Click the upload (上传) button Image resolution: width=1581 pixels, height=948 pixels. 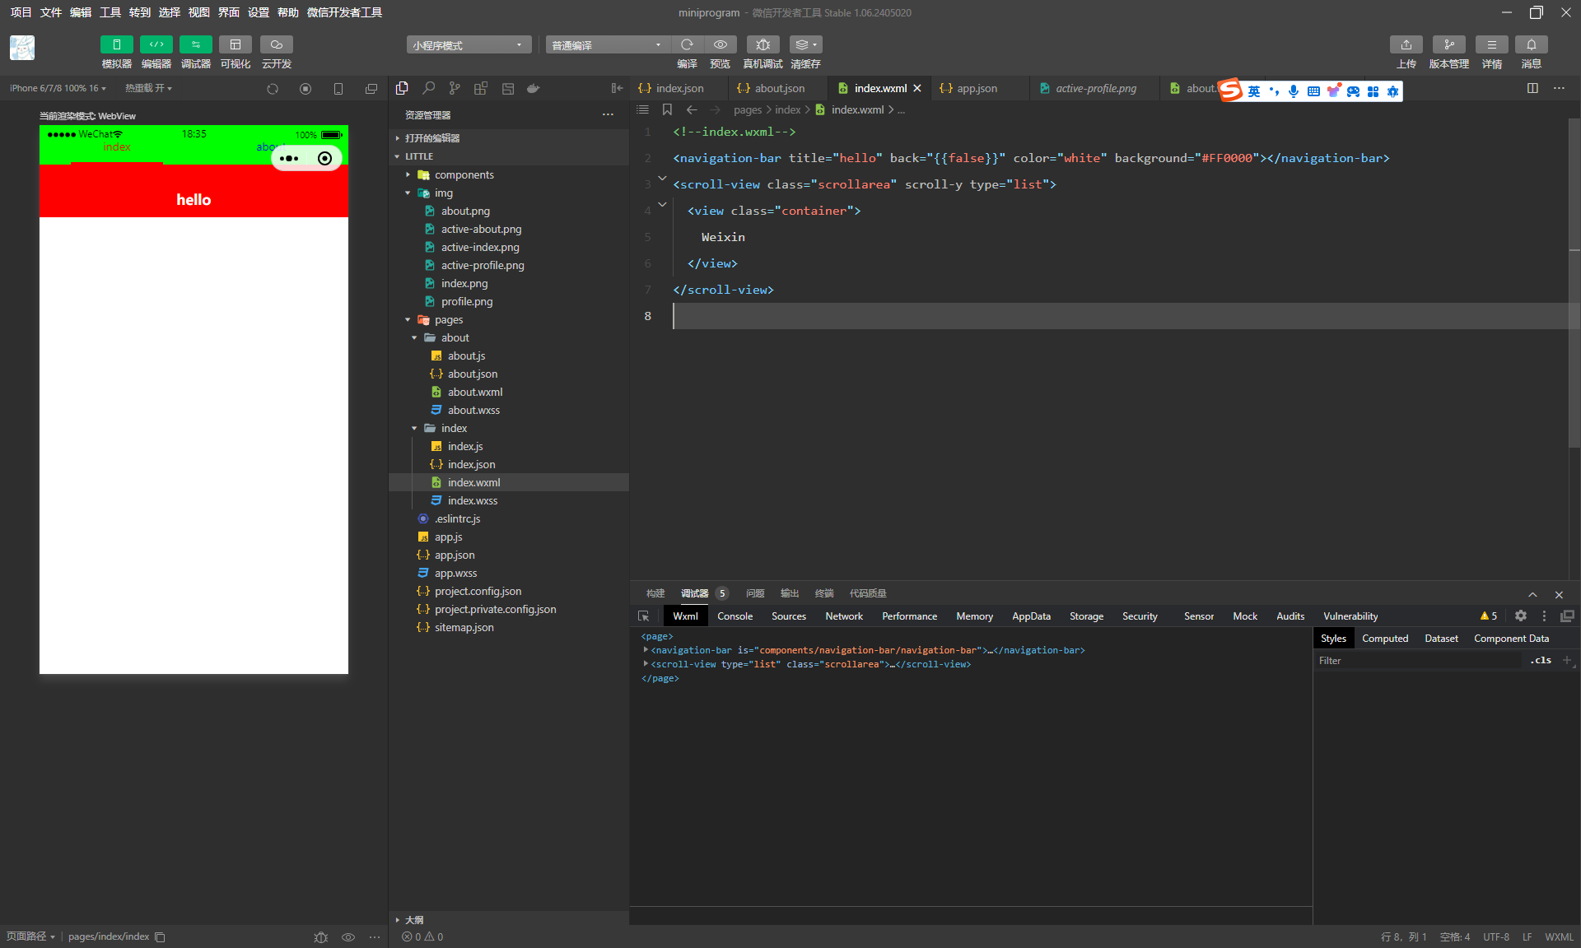click(x=1406, y=44)
